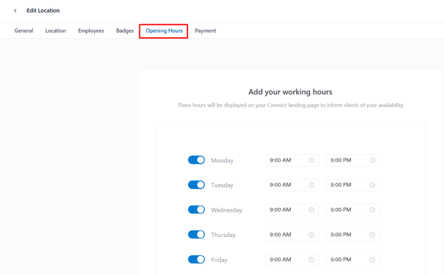The height and width of the screenshot is (275, 444).
Task: Open Wednesday start time clock icon
Action: click(x=311, y=209)
